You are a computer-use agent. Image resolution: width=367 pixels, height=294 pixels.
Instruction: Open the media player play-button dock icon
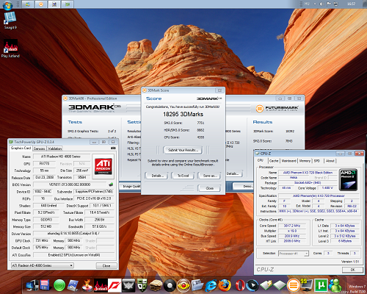[x=252, y=285]
